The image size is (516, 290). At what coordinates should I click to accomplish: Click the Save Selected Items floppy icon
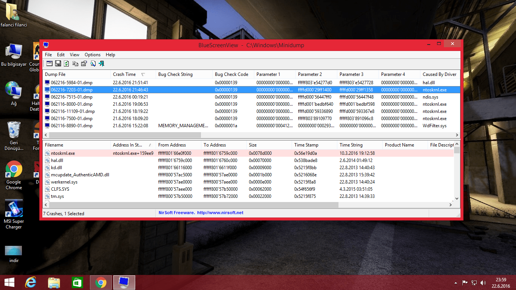(x=58, y=63)
